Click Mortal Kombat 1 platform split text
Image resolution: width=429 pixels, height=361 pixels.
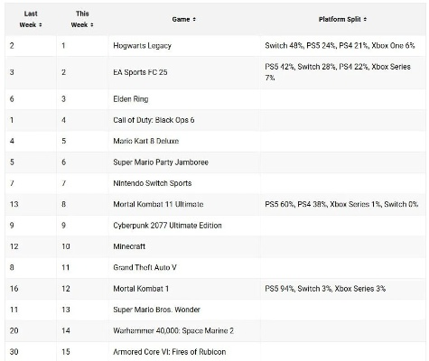(325, 289)
